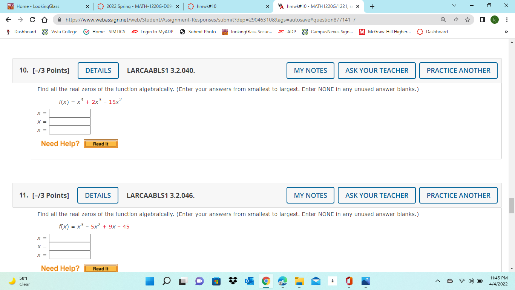Click PRACTICE ANOTHER for question 11
The image size is (515, 290).
point(458,196)
